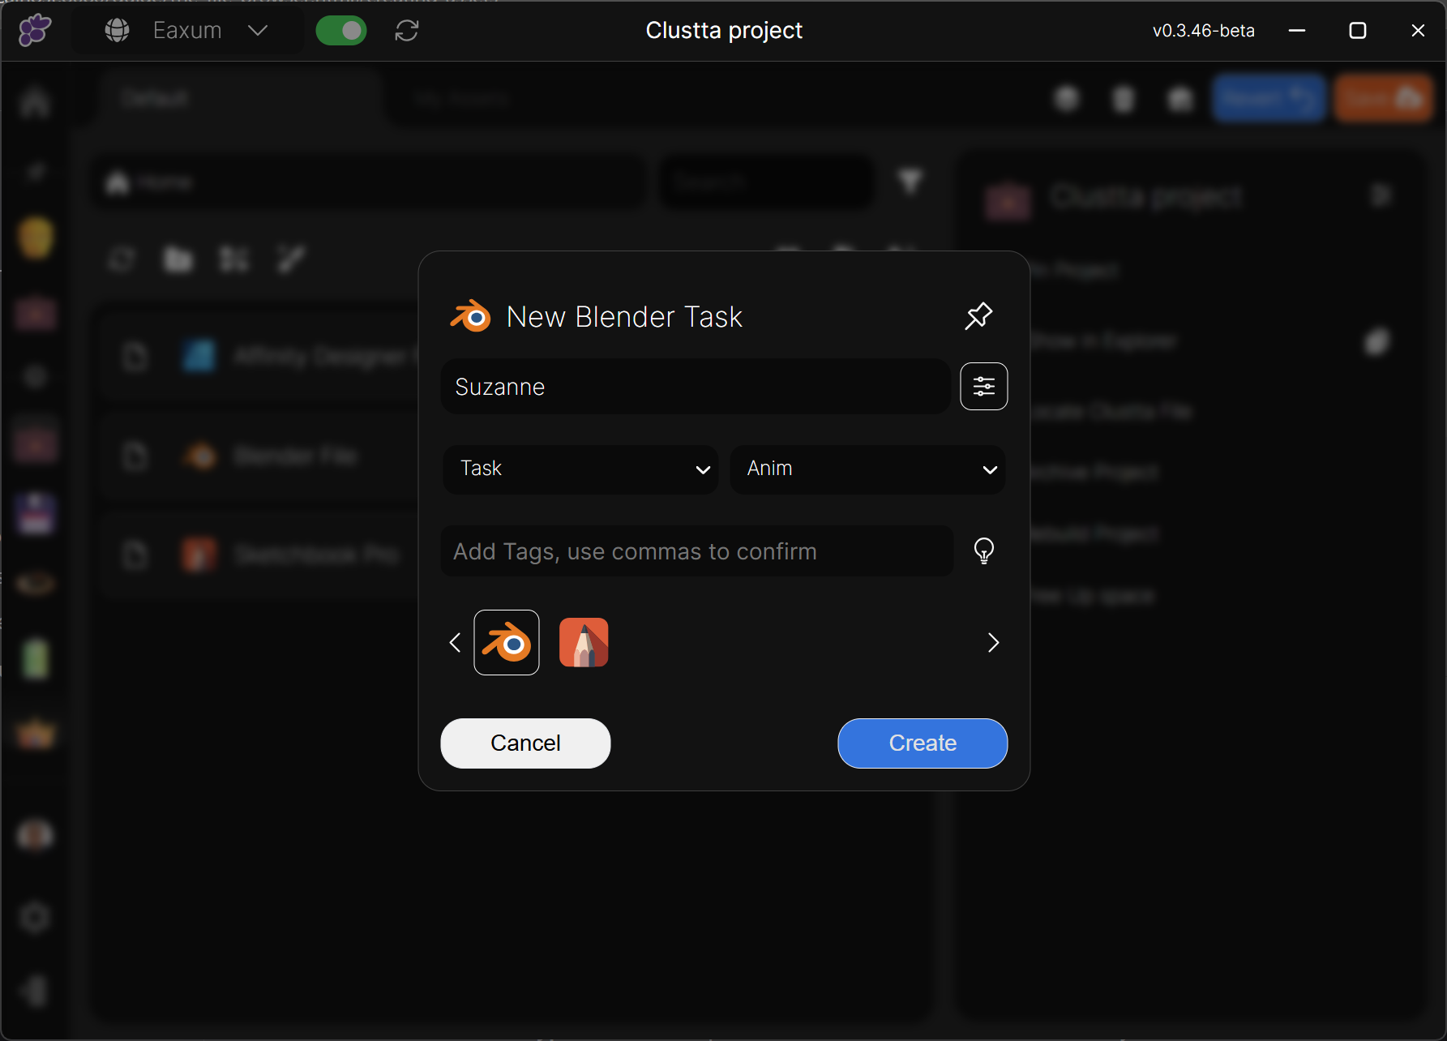Click the tag suggestions lightbulb icon

click(983, 551)
